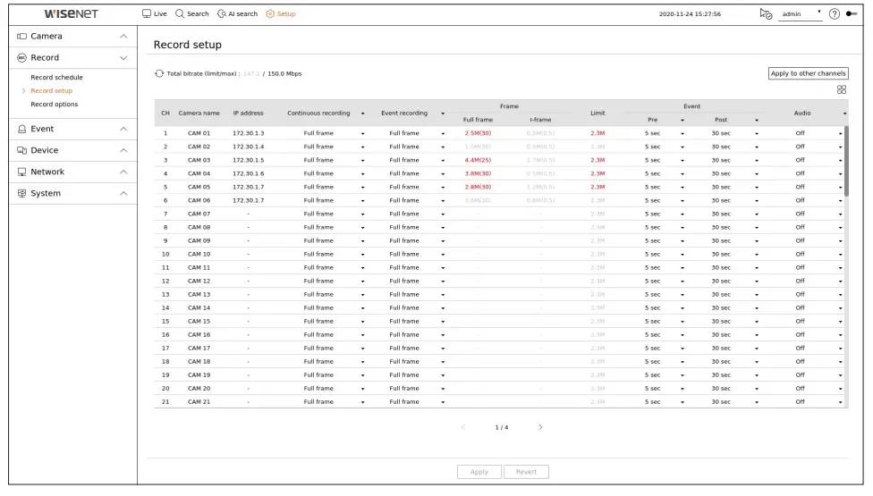Open Record schedule submenu

(56, 77)
